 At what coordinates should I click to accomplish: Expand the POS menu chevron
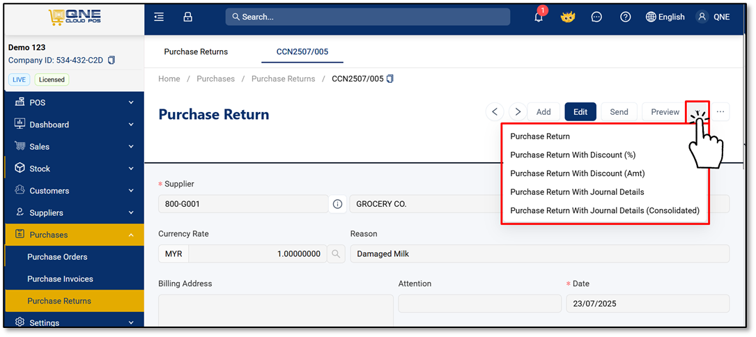(x=131, y=102)
